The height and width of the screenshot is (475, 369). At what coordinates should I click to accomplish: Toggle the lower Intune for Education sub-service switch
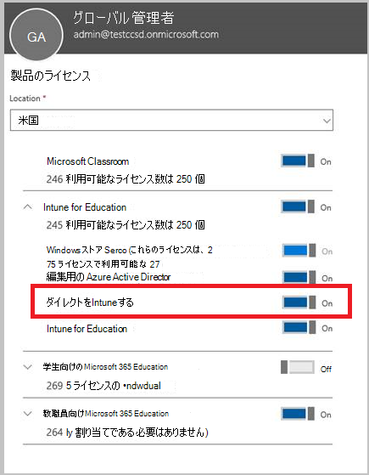point(299,327)
